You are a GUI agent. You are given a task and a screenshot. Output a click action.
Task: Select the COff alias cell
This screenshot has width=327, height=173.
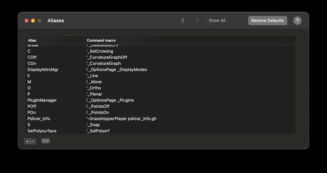(x=32, y=57)
